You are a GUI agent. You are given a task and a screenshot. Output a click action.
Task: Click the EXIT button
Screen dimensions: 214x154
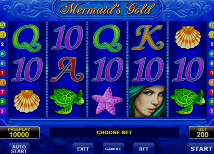(83, 149)
